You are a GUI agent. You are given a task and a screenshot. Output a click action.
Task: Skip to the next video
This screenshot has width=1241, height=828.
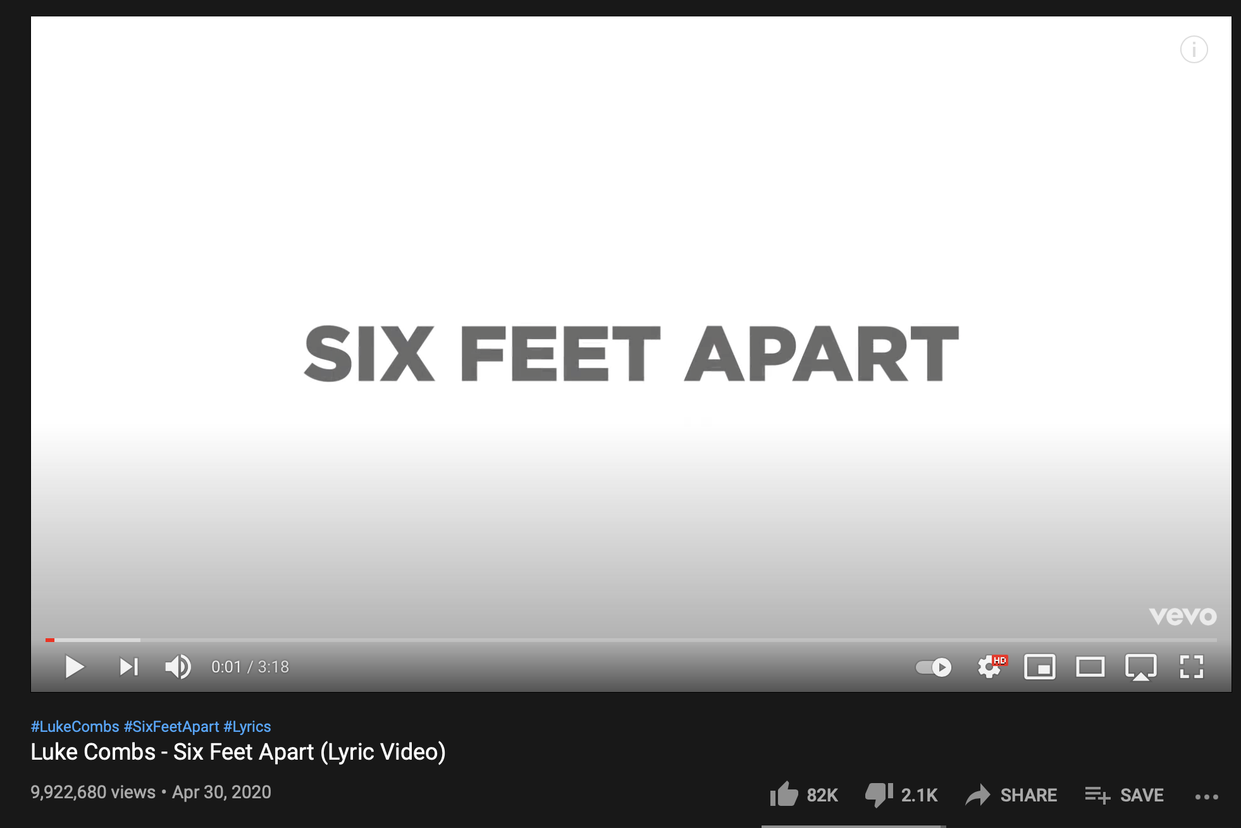tap(129, 667)
